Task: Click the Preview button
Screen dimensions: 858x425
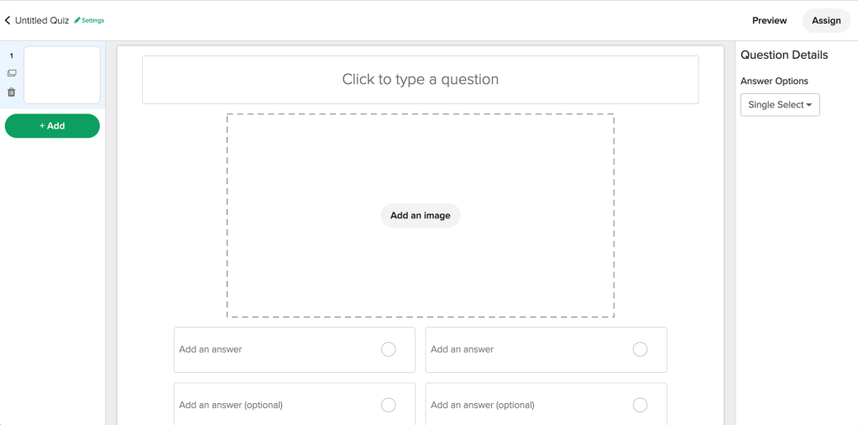Action: pyautogui.click(x=769, y=20)
